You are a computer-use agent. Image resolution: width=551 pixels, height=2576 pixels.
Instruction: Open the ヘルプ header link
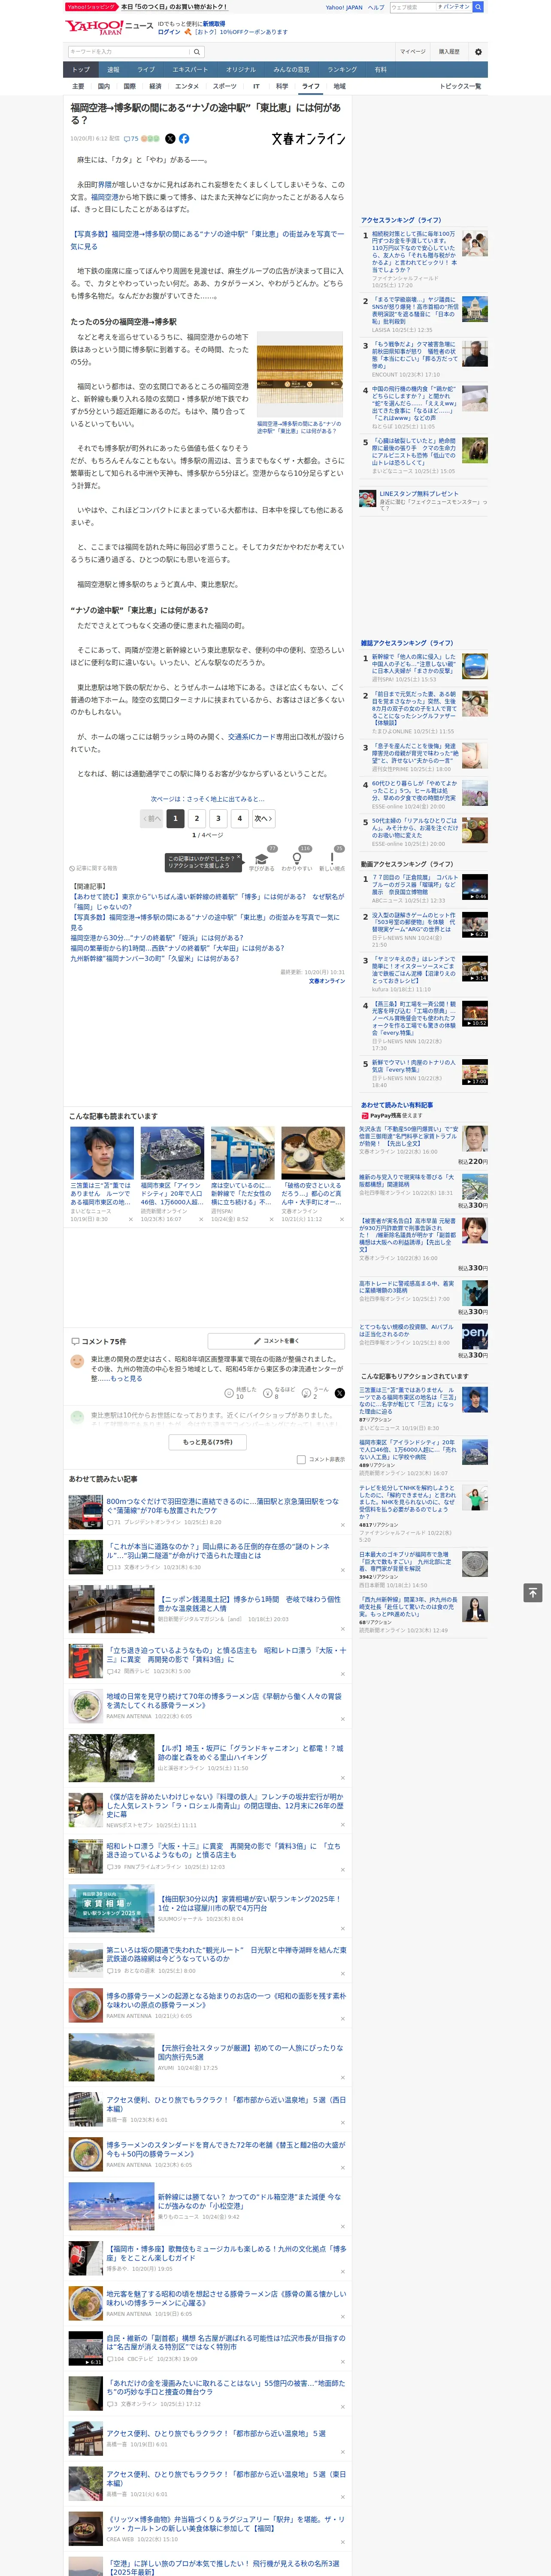pyautogui.click(x=376, y=7)
